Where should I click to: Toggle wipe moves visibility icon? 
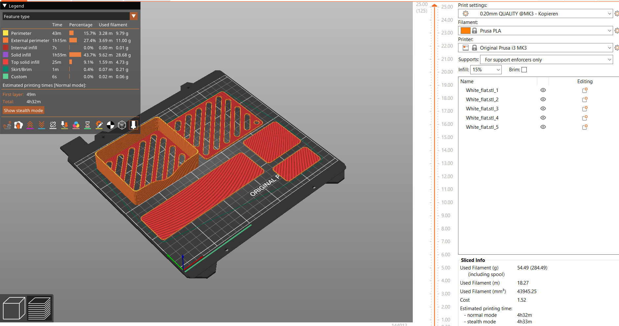coord(18,125)
